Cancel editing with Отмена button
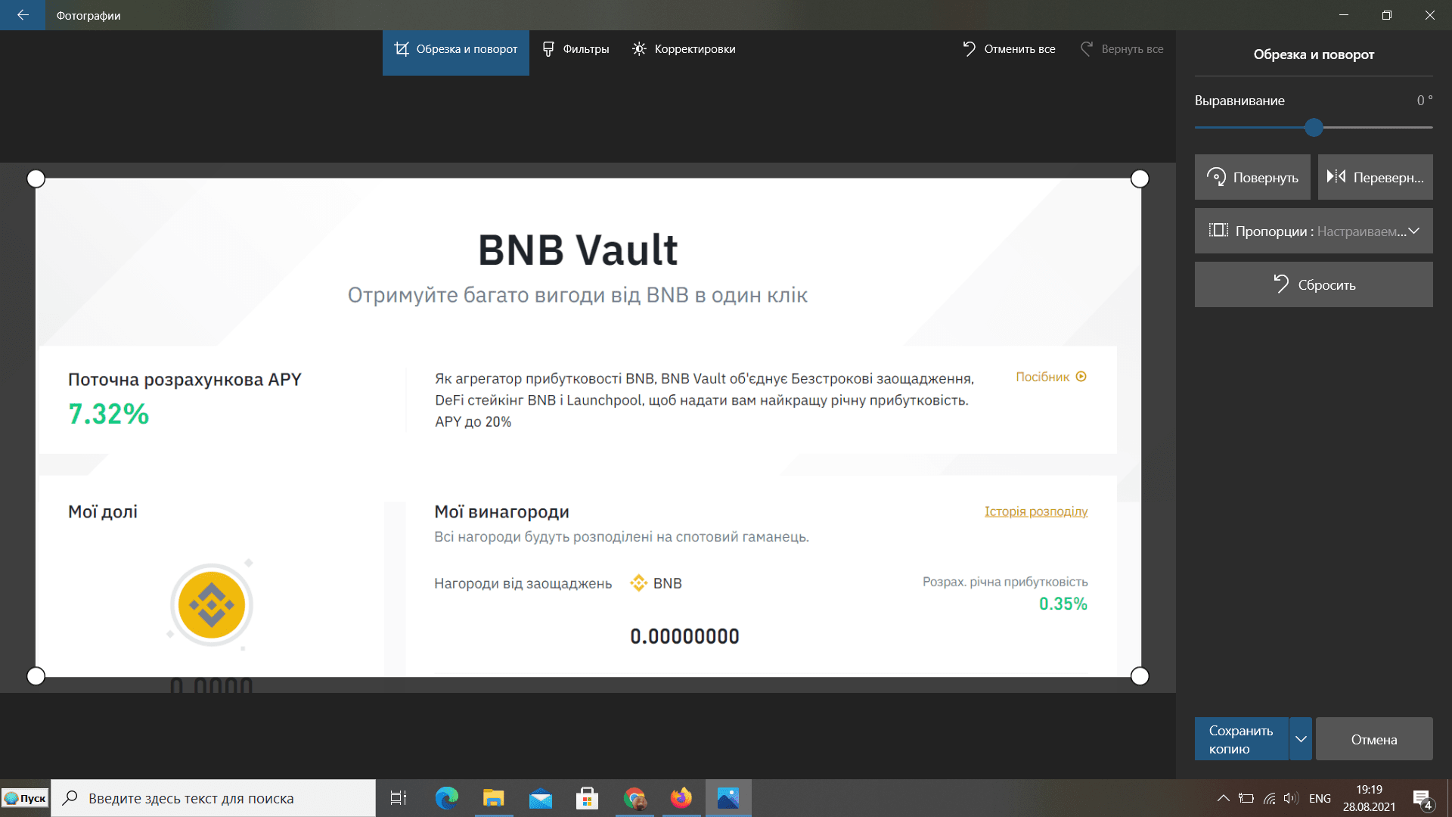 1374,739
